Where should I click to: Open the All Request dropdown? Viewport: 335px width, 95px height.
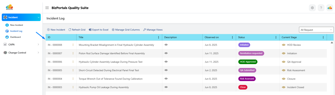(x=316, y=30)
